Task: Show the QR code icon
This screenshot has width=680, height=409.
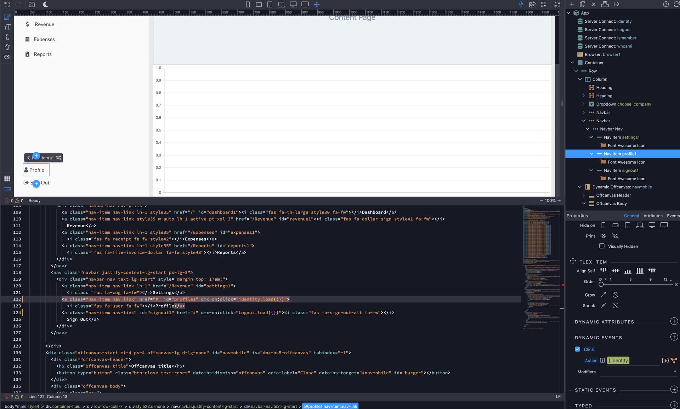Action: click(544, 5)
